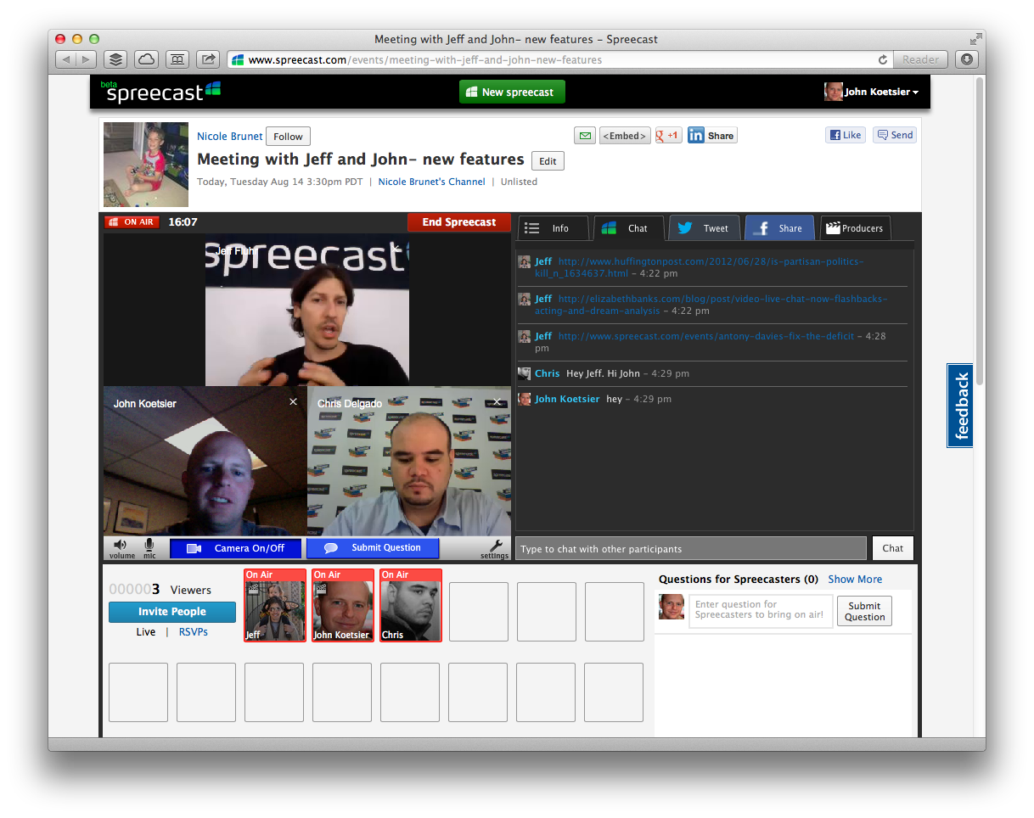Open the elizabethbanks.com link in chat
Viewport: 1034px width, 818px height.
(x=711, y=305)
